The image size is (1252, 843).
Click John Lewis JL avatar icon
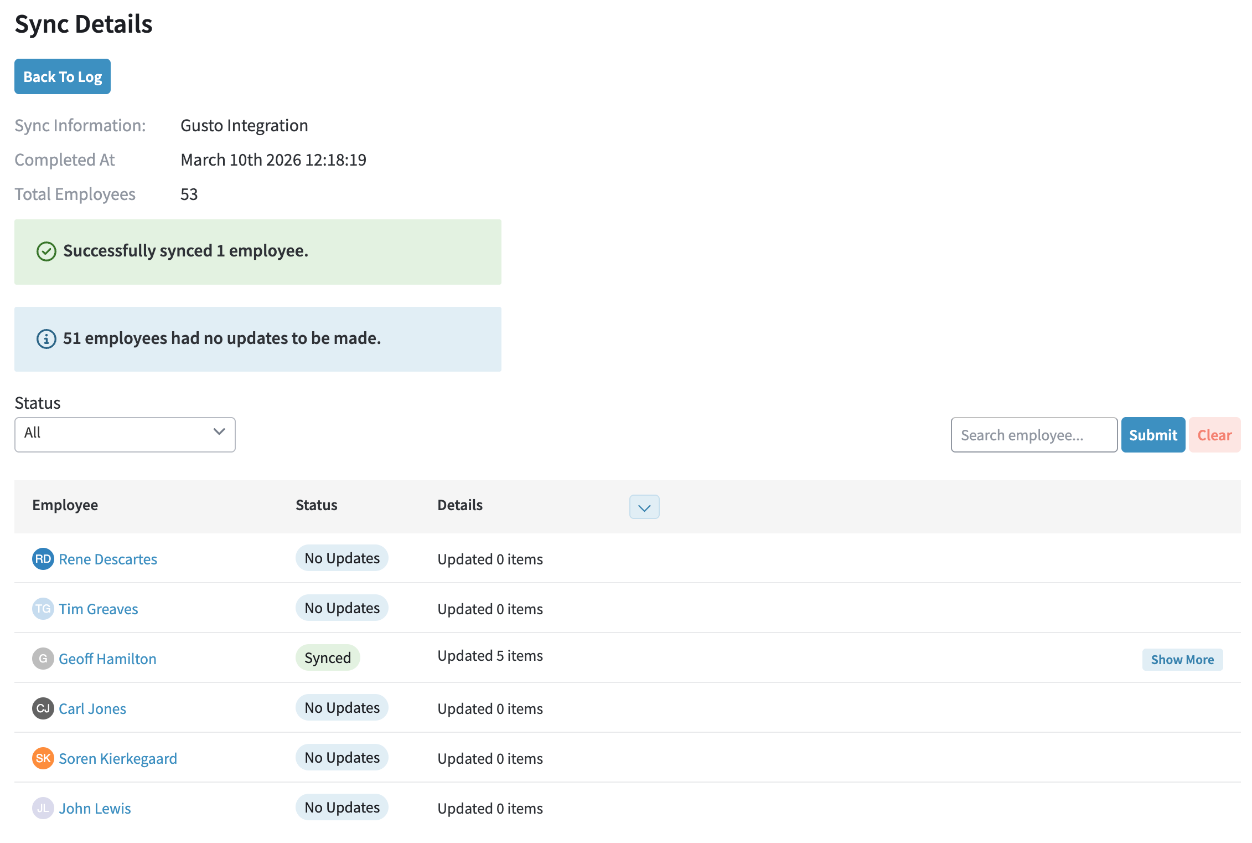(43, 808)
